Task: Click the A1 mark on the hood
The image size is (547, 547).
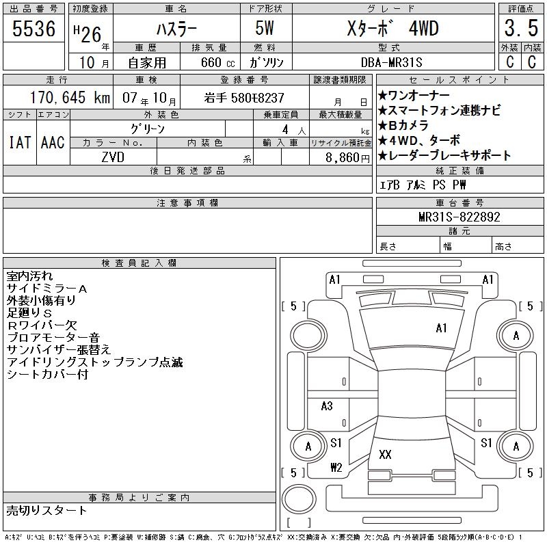Action: 441,328
